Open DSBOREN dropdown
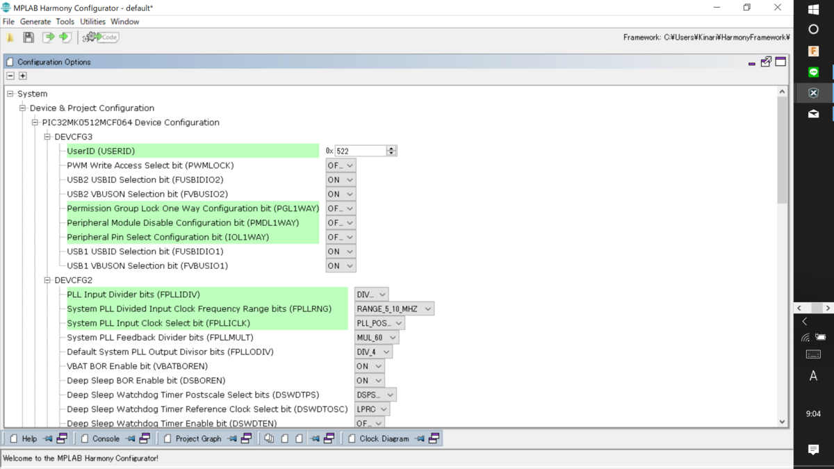The height and width of the screenshot is (469, 834). (369, 381)
